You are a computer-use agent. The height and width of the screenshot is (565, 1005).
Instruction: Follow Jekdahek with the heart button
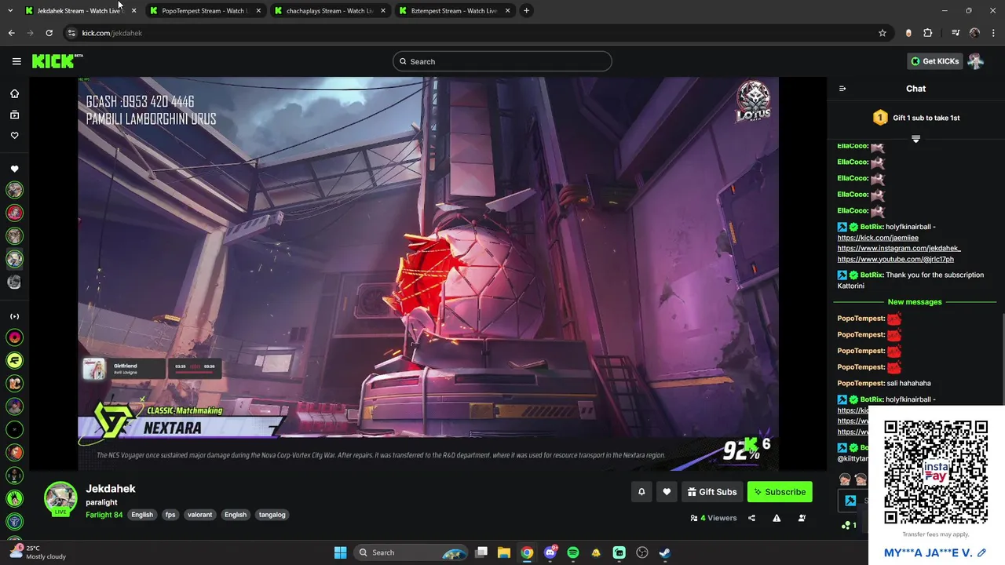pyautogui.click(x=667, y=492)
